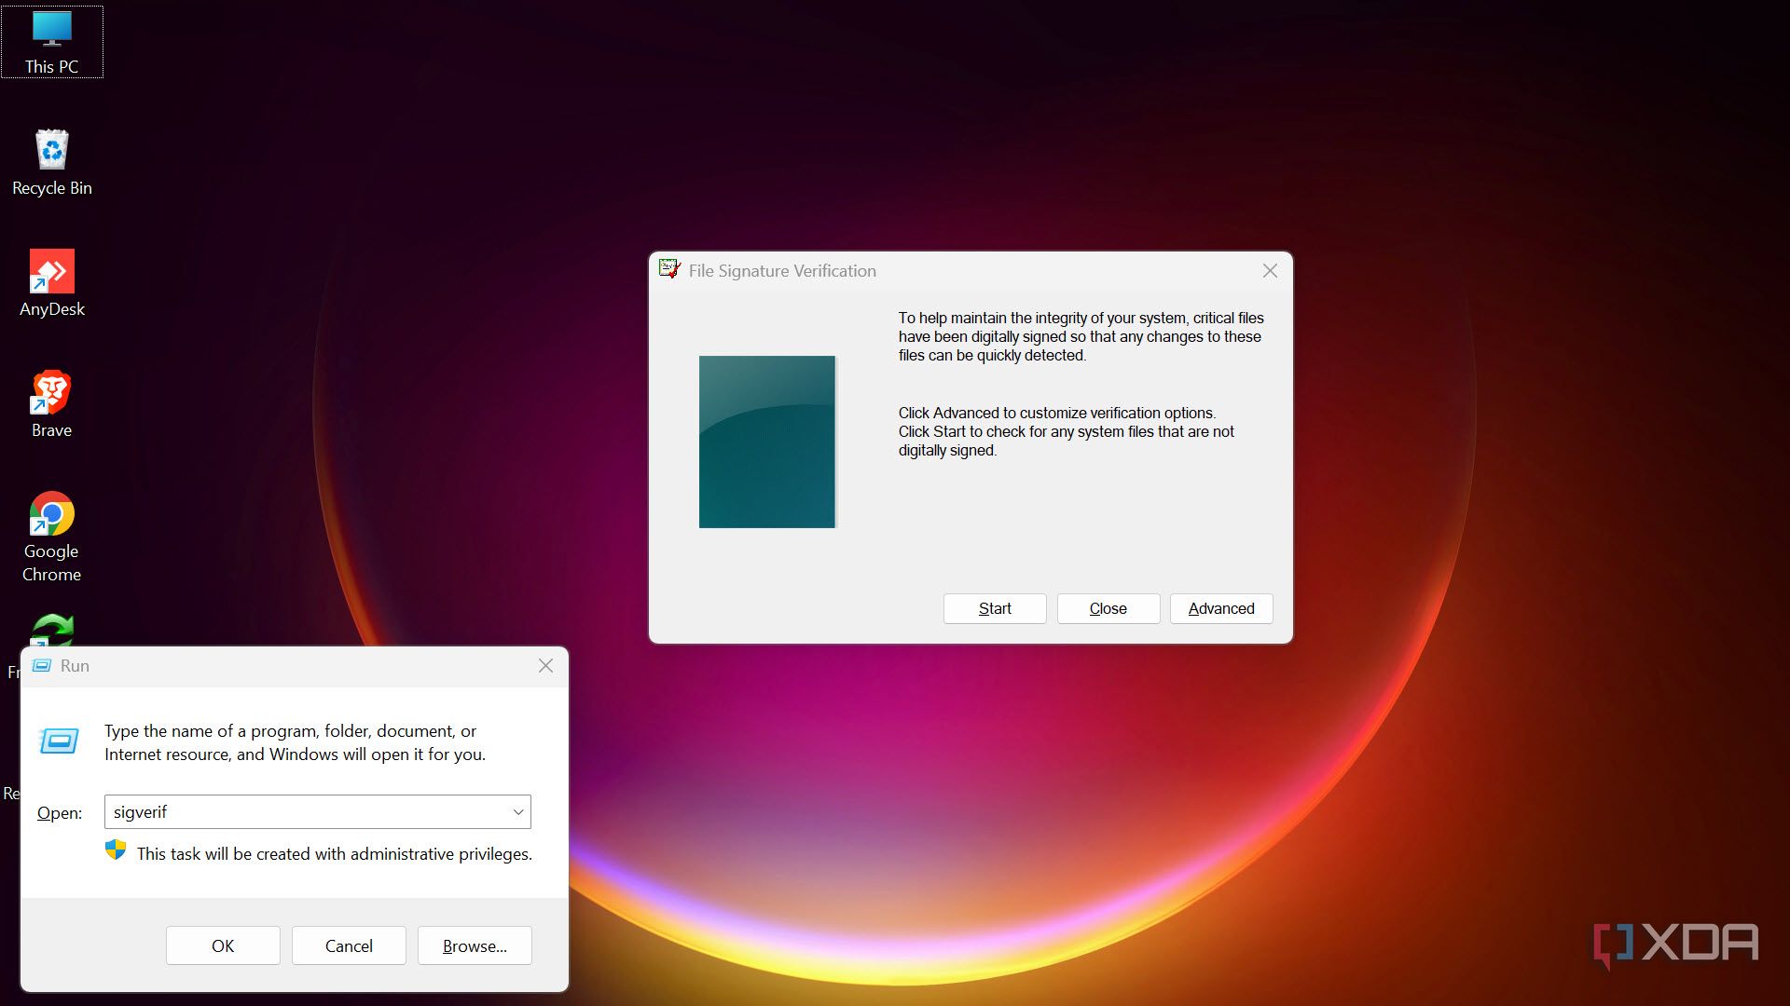The height and width of the screenshot is (1006, 1790).
Task: Select the Google Chrome desktop shortcut
Action: (51, 537)
